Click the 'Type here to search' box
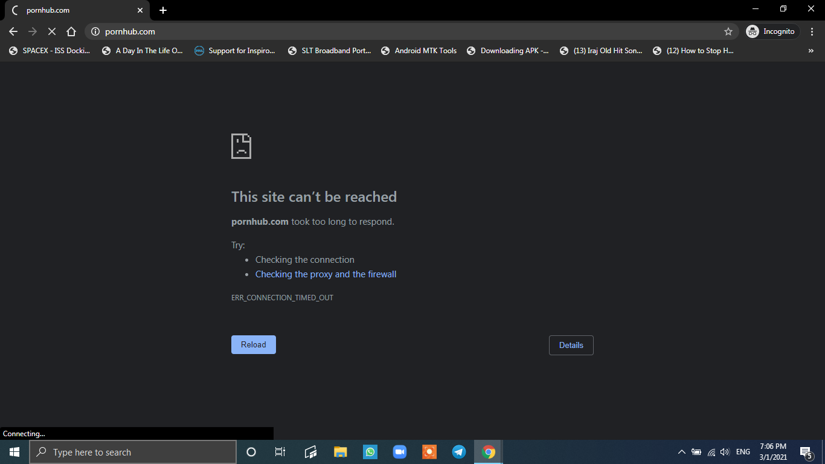This screenshot has height=464, width=825. pos(133,452)
